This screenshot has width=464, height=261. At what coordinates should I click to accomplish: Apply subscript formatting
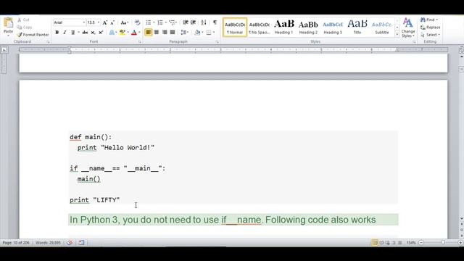tap(93, 32)
